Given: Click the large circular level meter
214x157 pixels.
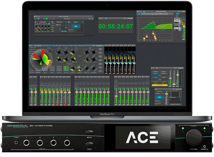Looking at the screenshot, I should (x=41, y=60).
